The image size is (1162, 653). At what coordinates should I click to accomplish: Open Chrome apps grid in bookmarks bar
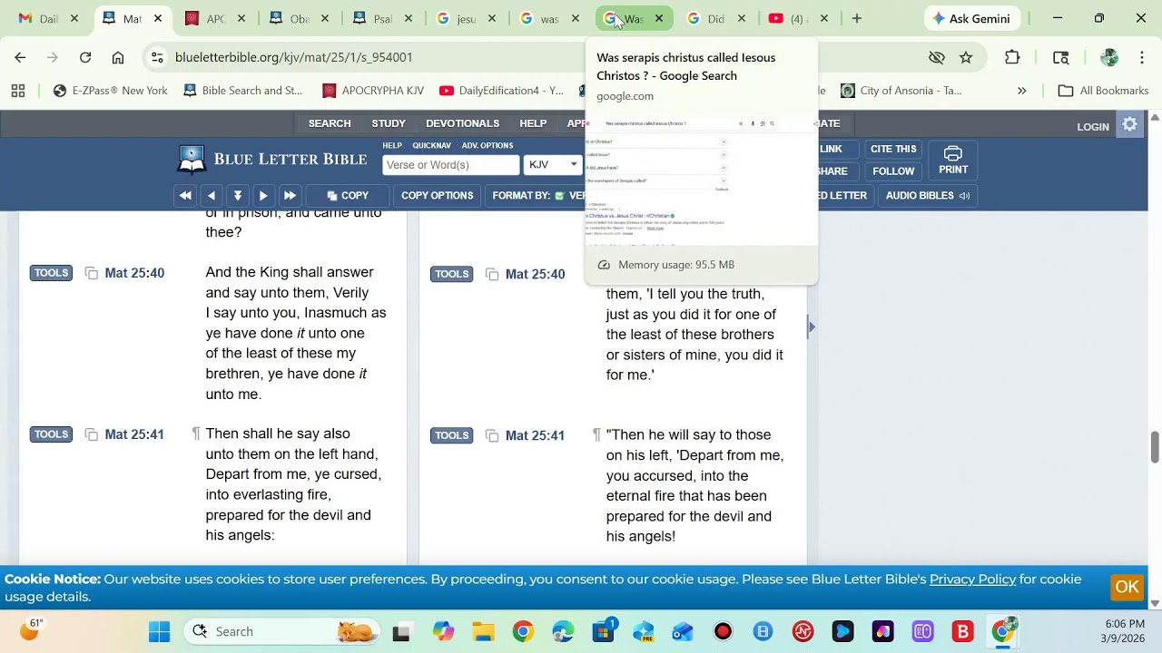(x=18, y=91)
